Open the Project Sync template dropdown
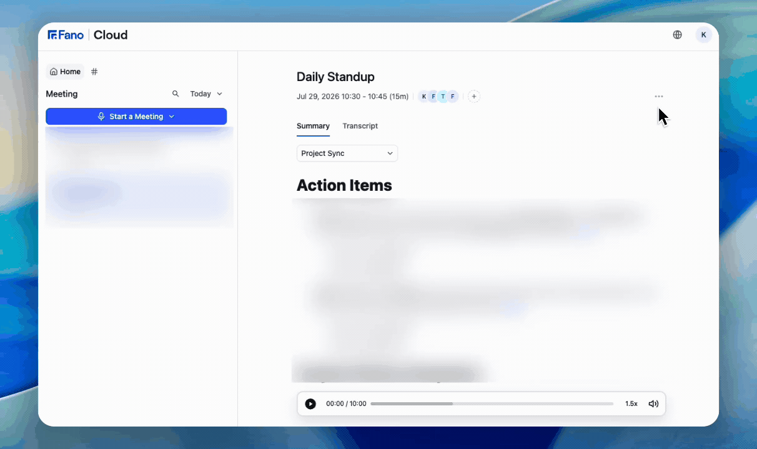 pos(347,153)
